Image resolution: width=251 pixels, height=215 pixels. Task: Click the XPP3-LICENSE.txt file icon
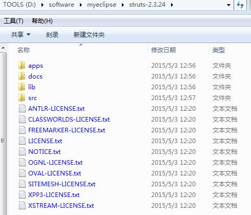click(22, 195)
